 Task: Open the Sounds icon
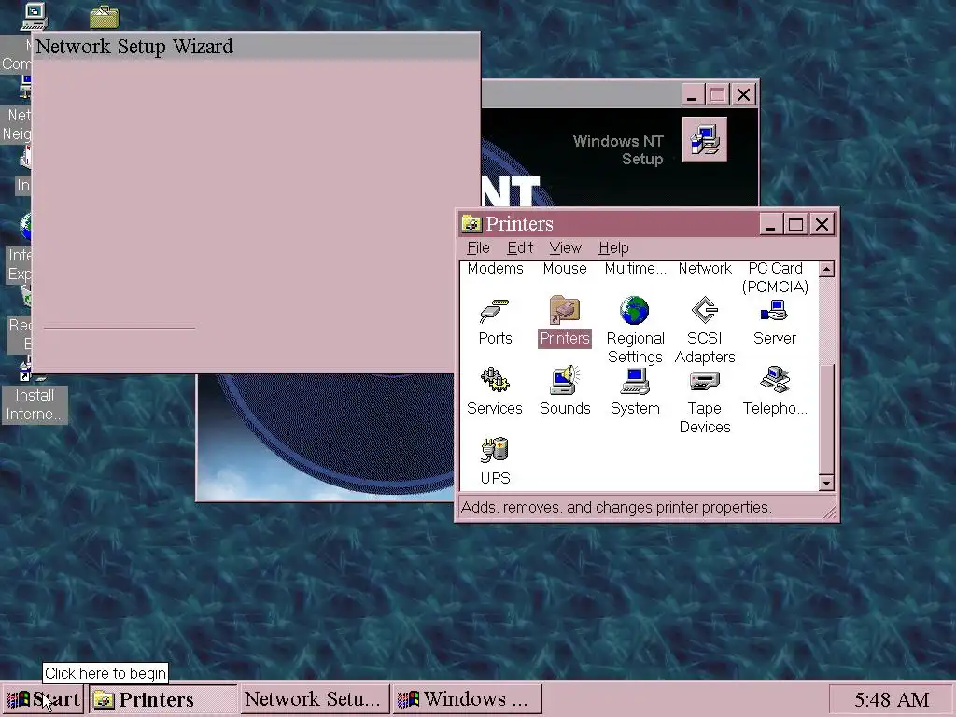pos(565,380)
